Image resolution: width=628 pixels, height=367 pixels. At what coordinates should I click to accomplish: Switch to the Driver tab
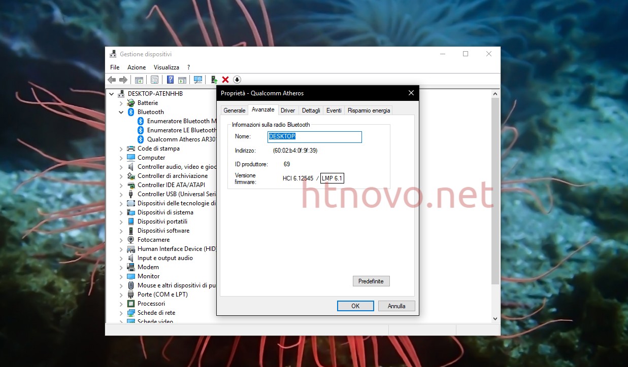(x=287, y=110)
